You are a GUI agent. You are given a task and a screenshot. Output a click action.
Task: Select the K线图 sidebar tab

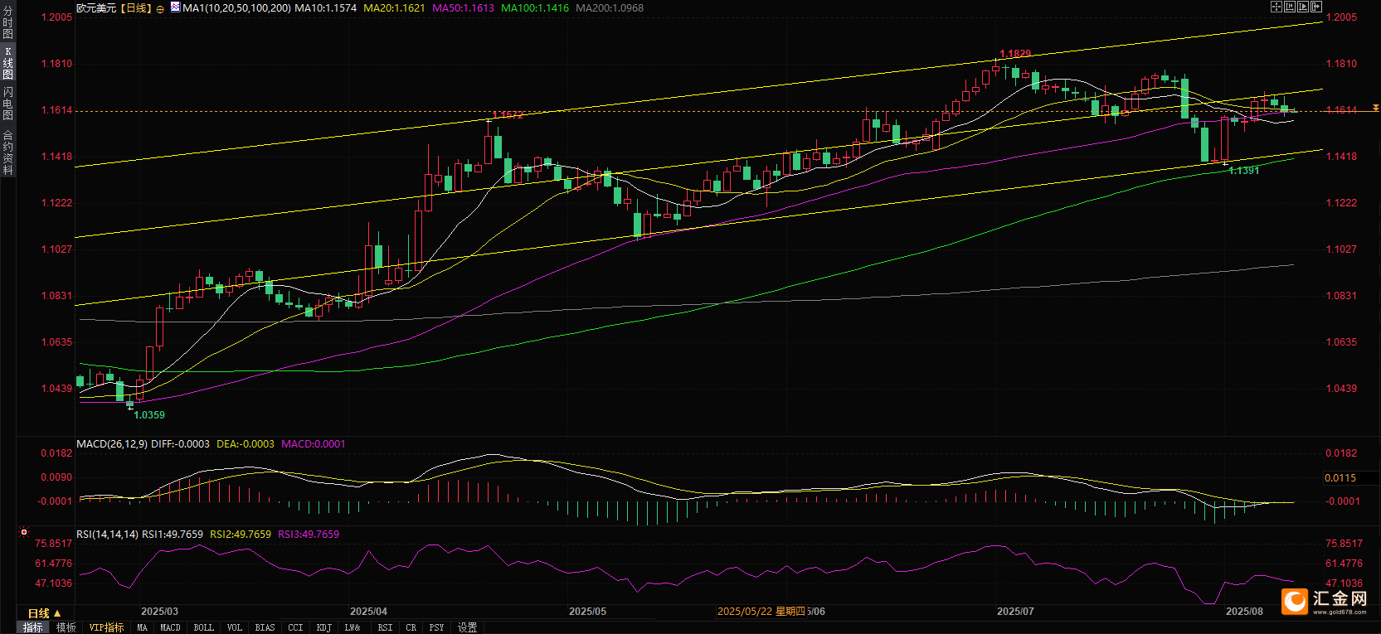pos(7,63)
